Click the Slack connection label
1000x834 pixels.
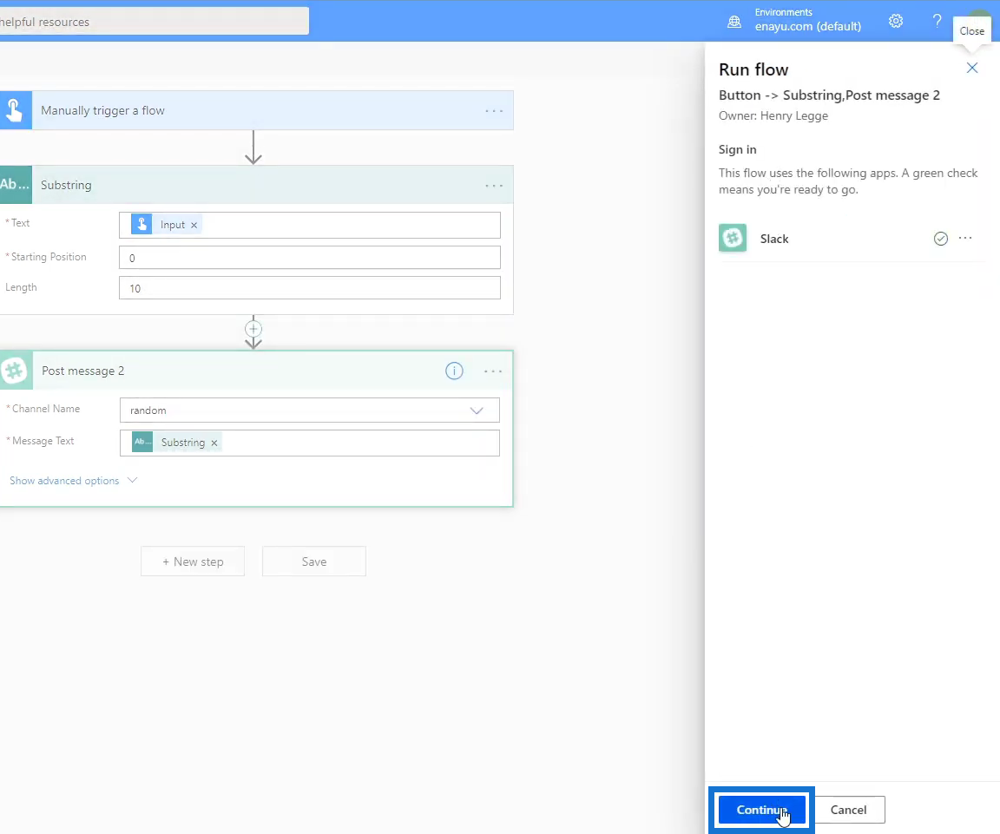(x=774, y=239)
